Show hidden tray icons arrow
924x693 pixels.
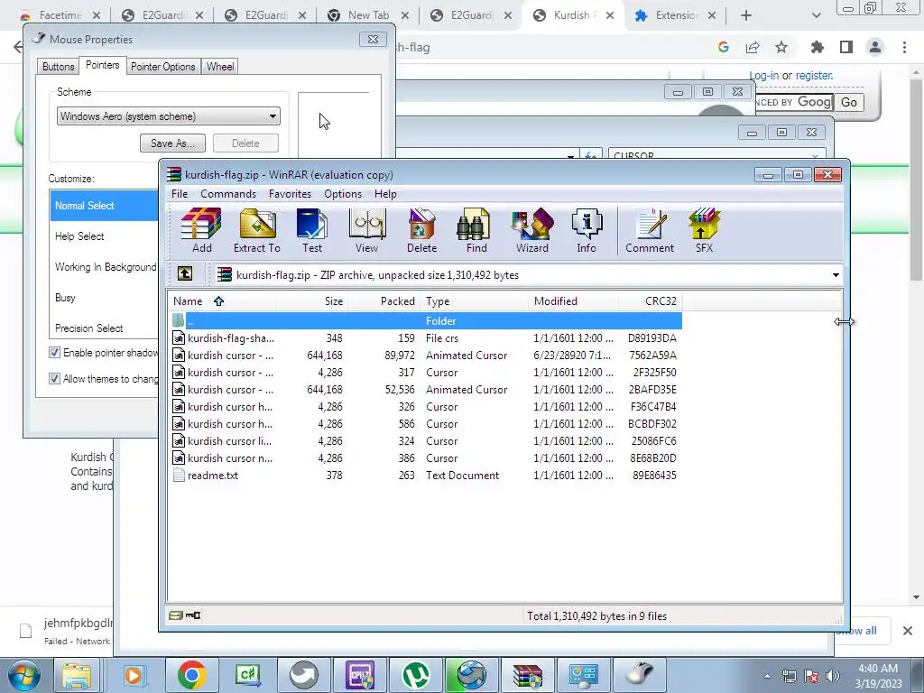click(767, 676)
